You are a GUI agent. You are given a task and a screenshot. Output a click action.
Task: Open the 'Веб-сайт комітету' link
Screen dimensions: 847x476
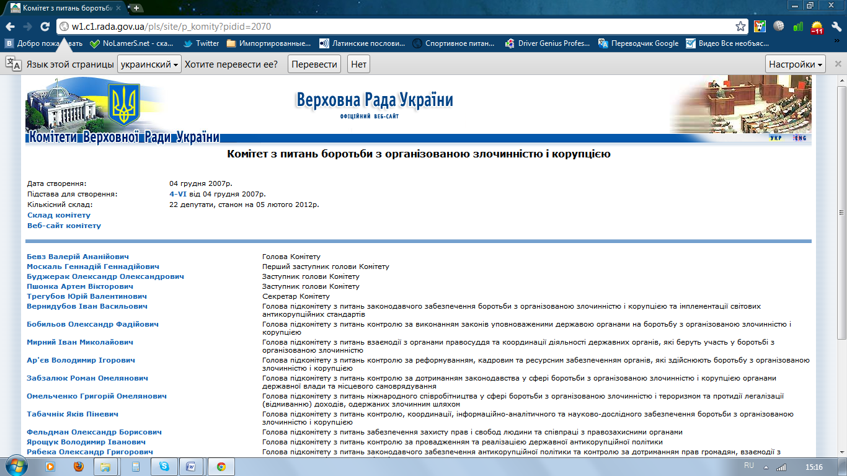click(x=64, y=226)
